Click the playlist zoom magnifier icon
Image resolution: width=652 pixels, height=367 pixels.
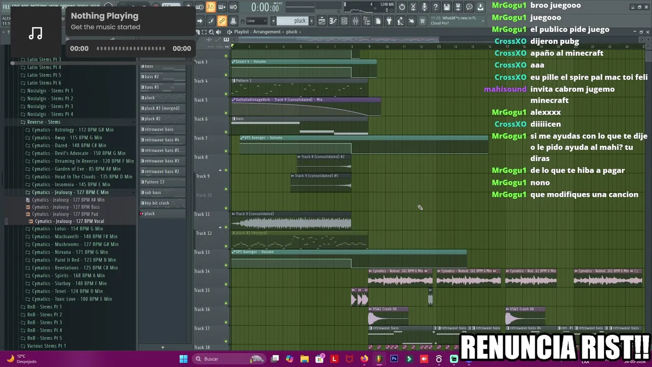(211, 32)
